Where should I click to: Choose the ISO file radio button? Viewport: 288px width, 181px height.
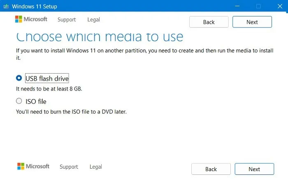[x=19, y=101]
